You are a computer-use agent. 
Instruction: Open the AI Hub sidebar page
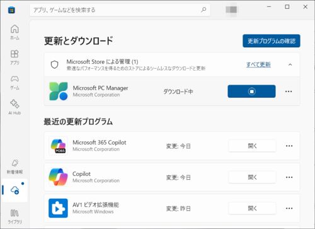[x=14, y=107]
